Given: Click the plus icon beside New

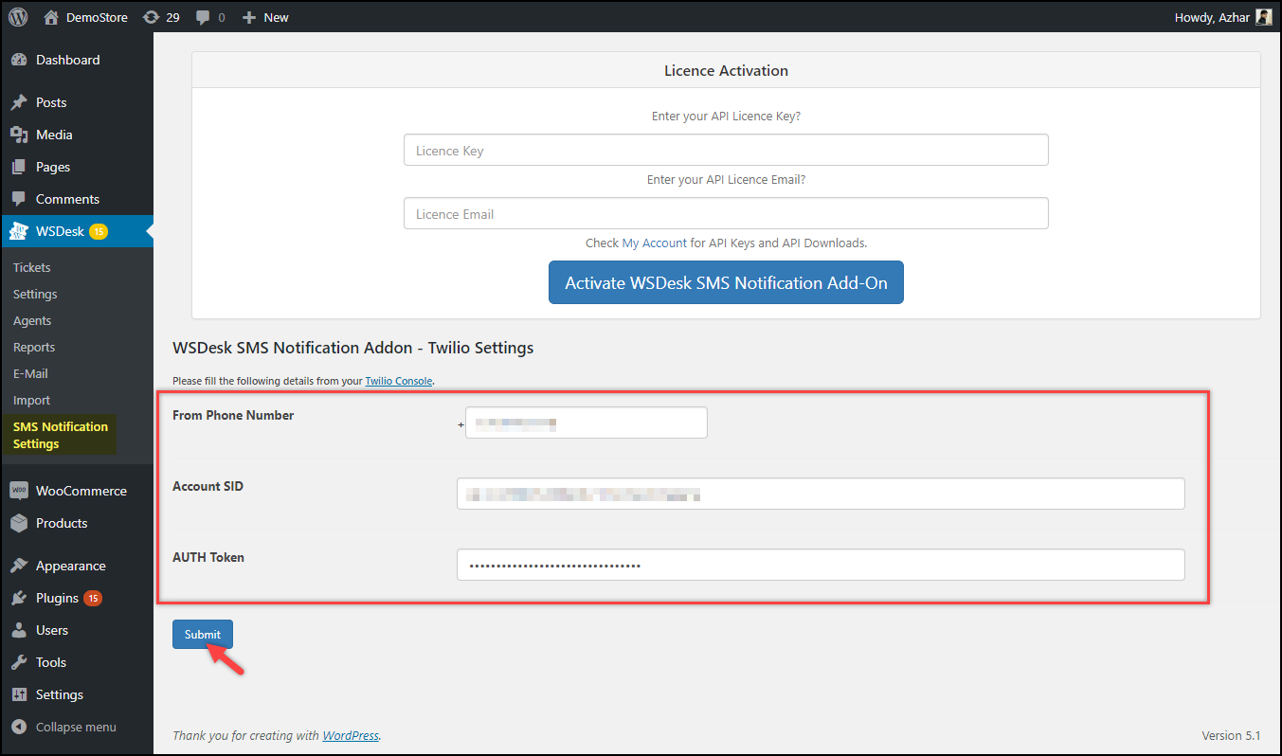Looking at the screenshot, I should [x=249, y=17].
